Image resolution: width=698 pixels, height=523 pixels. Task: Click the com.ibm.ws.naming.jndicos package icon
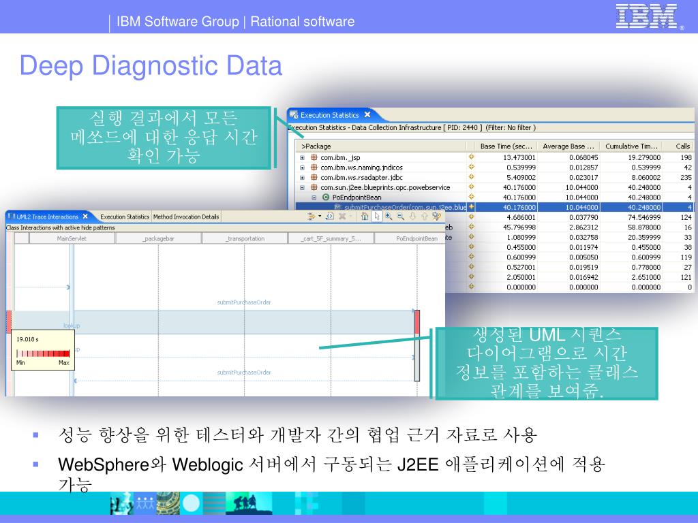[x=314, y=168]
